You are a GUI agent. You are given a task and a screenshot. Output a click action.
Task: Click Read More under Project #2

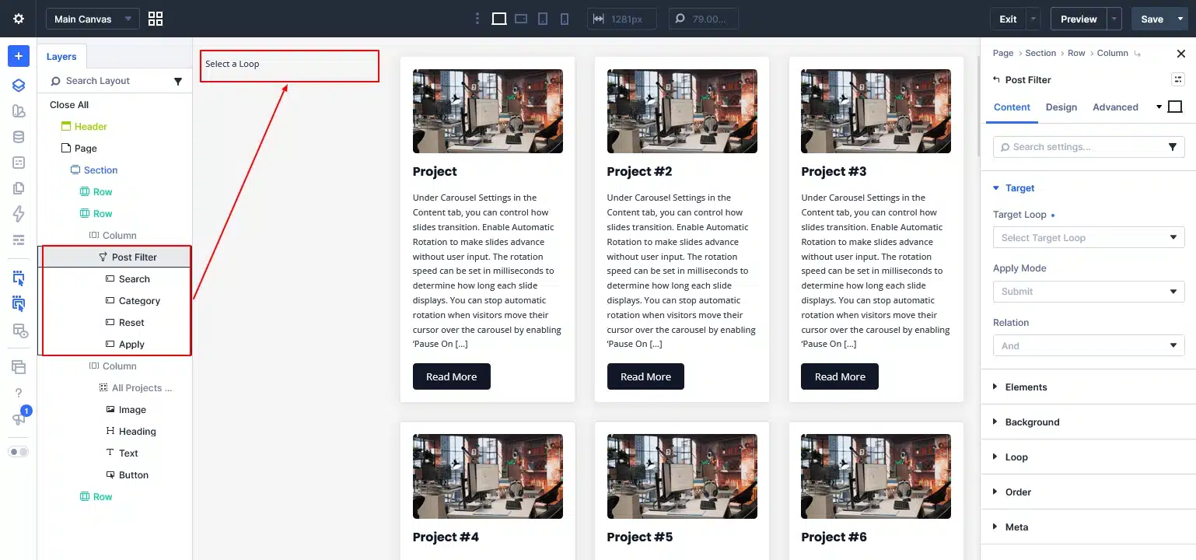645,376
